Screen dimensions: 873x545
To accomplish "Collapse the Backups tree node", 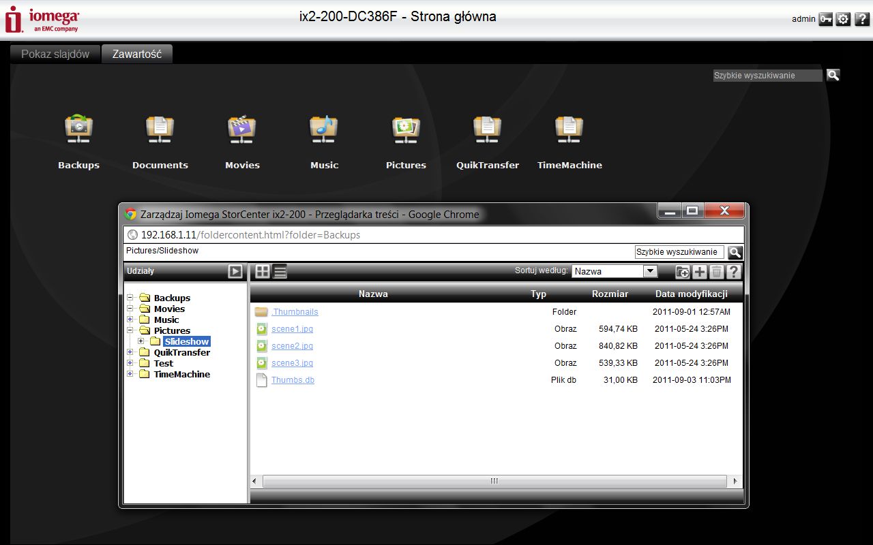I will (130, 298).
